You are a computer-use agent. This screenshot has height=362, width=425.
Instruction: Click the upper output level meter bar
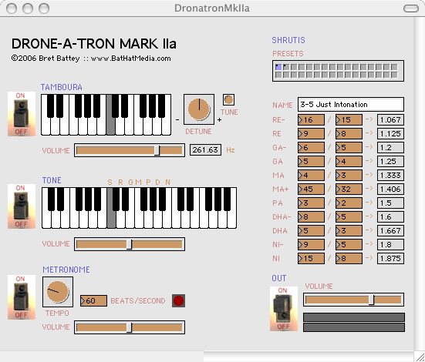[354, 317]
